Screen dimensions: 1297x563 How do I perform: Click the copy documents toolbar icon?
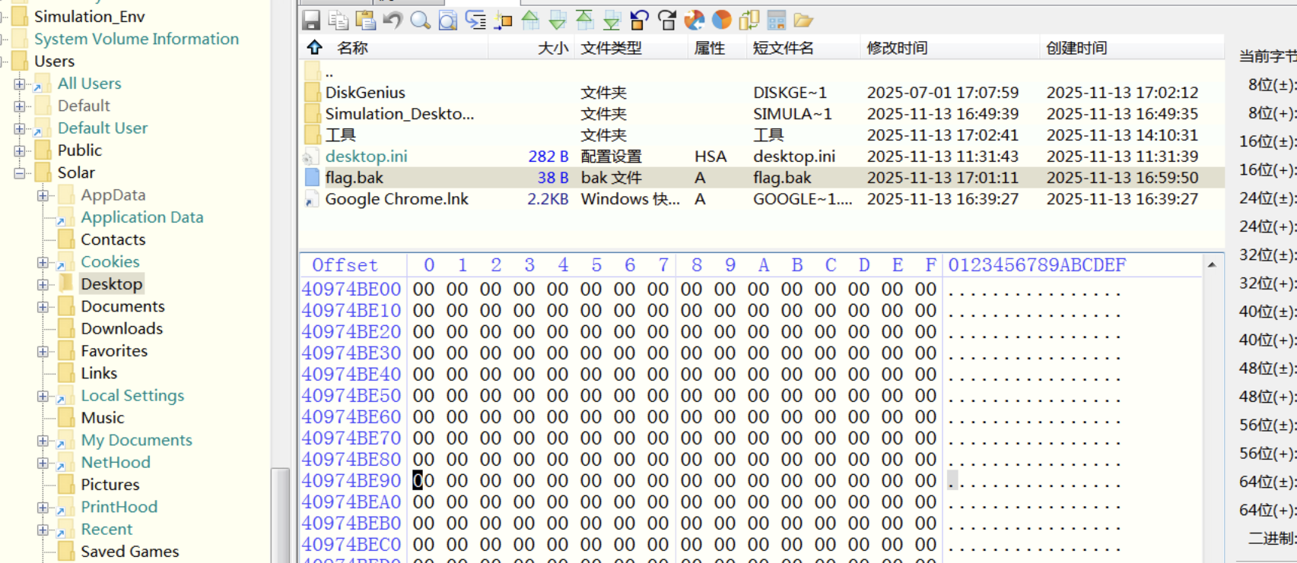[x=338, y=21]
